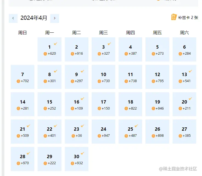Click the +509 reward value
The width and height of the screenshot is (202, 176).
[25, 136]
